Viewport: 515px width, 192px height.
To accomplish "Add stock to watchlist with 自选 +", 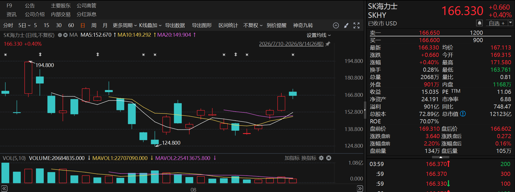I will coord(497,23).
